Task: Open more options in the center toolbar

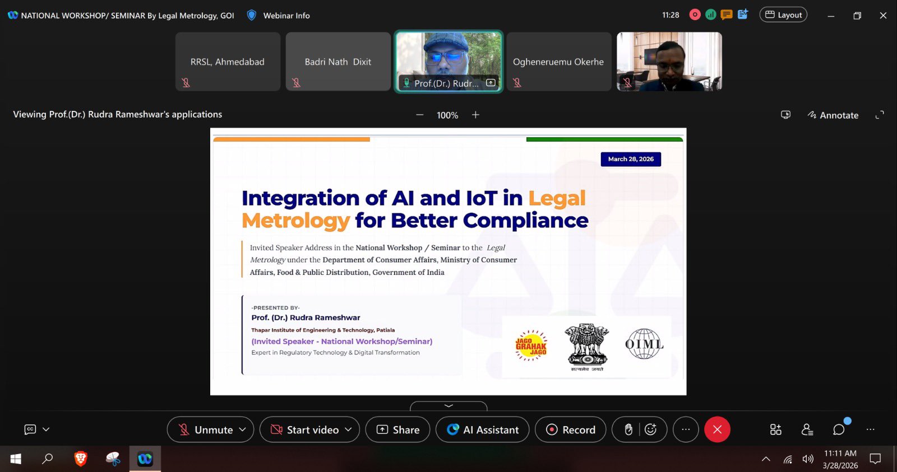Action: click(x=686, y=429)
